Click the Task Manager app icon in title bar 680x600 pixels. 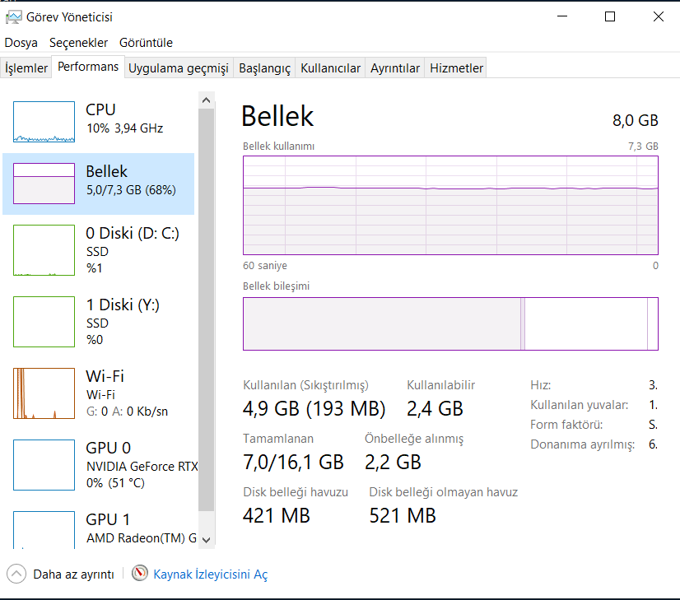click(x=13, y=16)
